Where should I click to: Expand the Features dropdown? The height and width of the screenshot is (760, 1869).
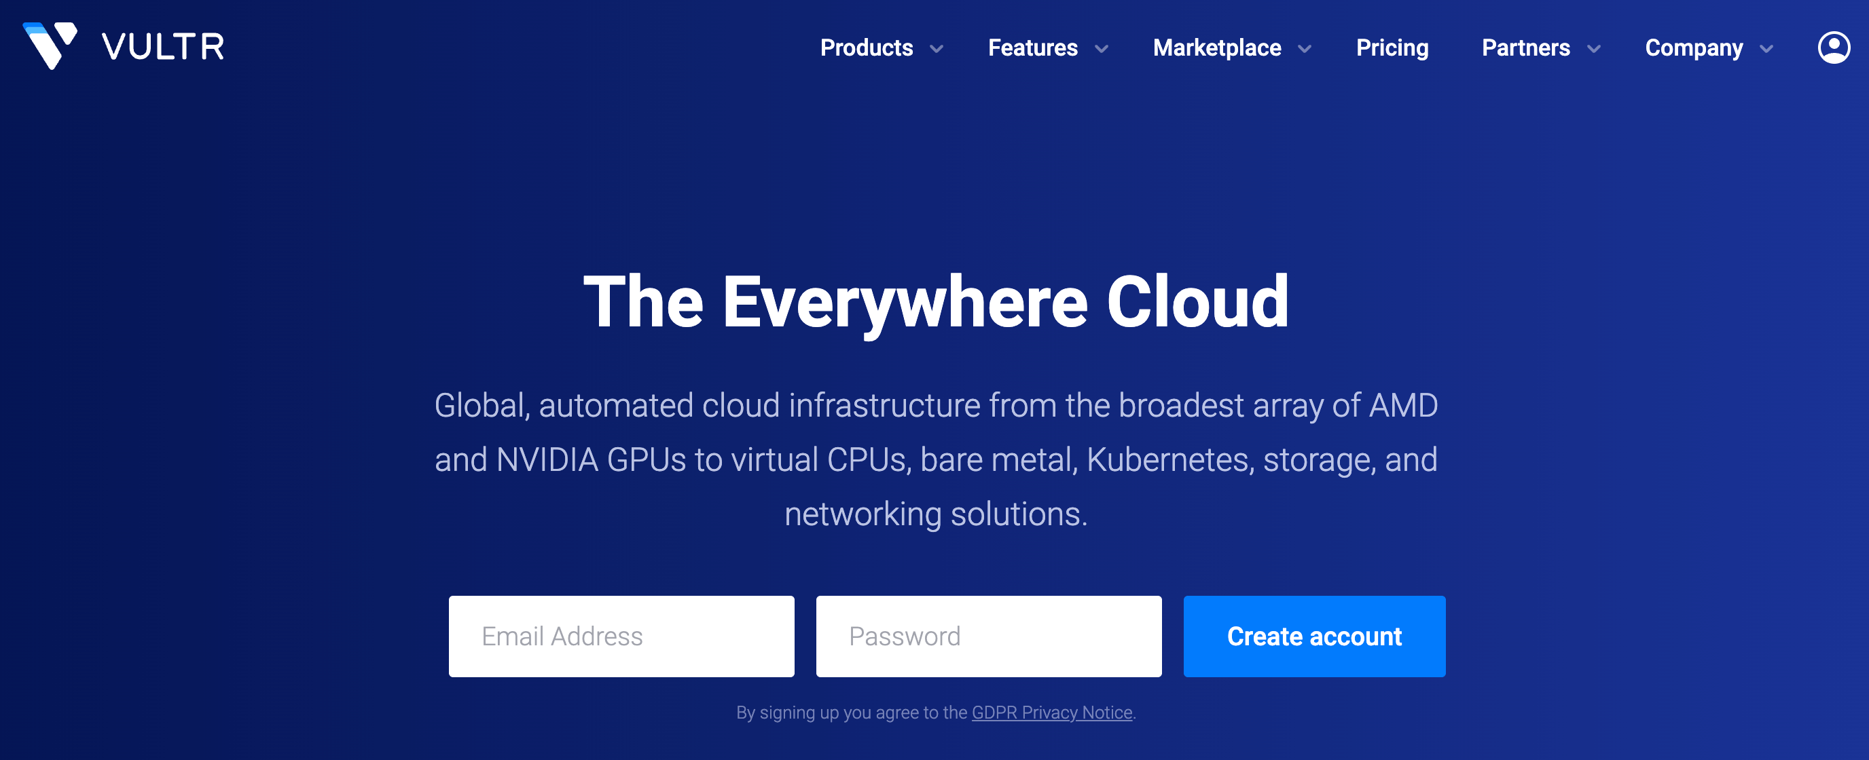click(1033, 48)
